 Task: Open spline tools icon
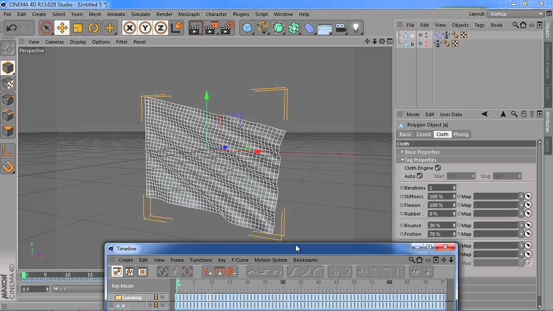pyautogui.click(x=263, y=28)
